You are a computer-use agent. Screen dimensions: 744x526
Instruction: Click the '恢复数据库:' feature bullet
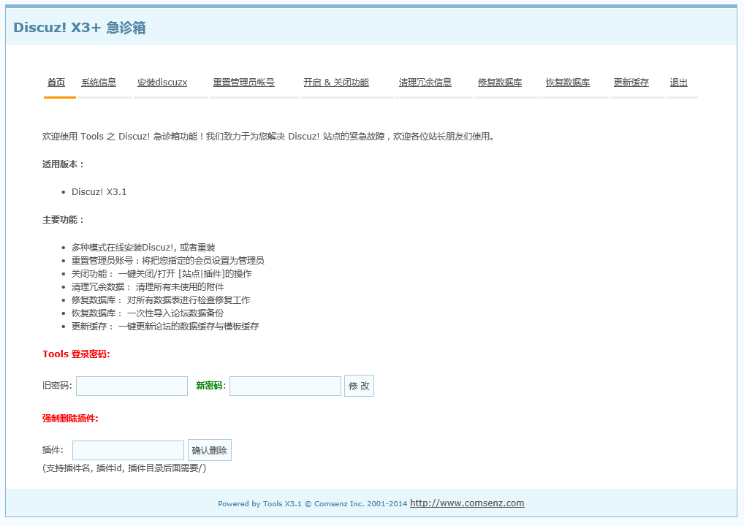pyautogui.click(x=148, y=313)
